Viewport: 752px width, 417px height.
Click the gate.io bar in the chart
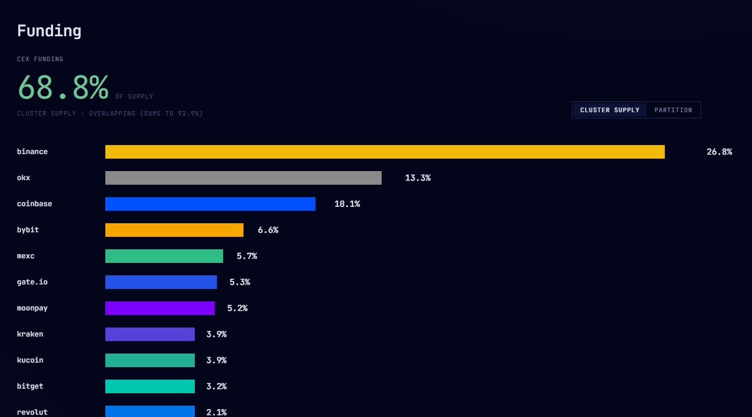(x=161, y=282)
